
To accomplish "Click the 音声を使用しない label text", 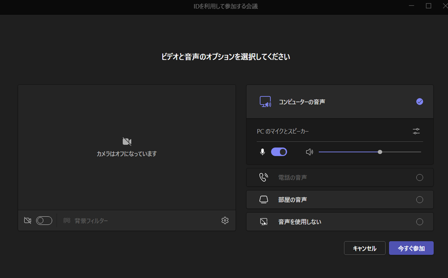I will pyautogui.click(x=300, y=222).
